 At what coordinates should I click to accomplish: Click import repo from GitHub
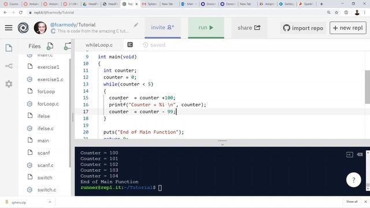303,28
